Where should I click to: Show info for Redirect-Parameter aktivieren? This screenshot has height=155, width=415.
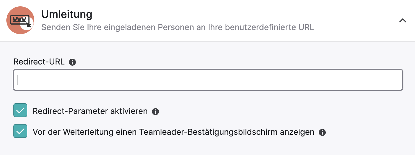pyautogui.click(x=155, y=112)
